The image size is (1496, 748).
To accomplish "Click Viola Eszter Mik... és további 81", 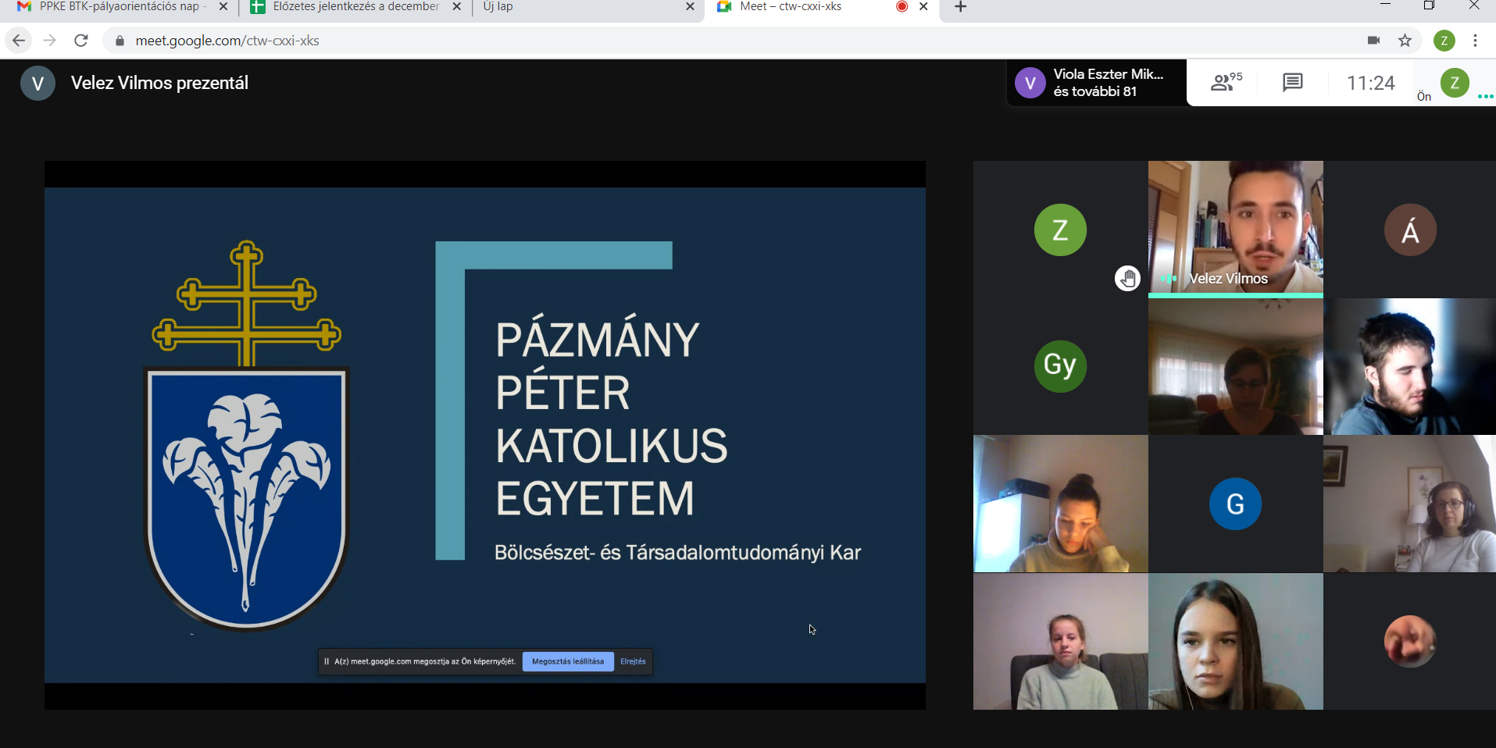I will click(1096, 82).
